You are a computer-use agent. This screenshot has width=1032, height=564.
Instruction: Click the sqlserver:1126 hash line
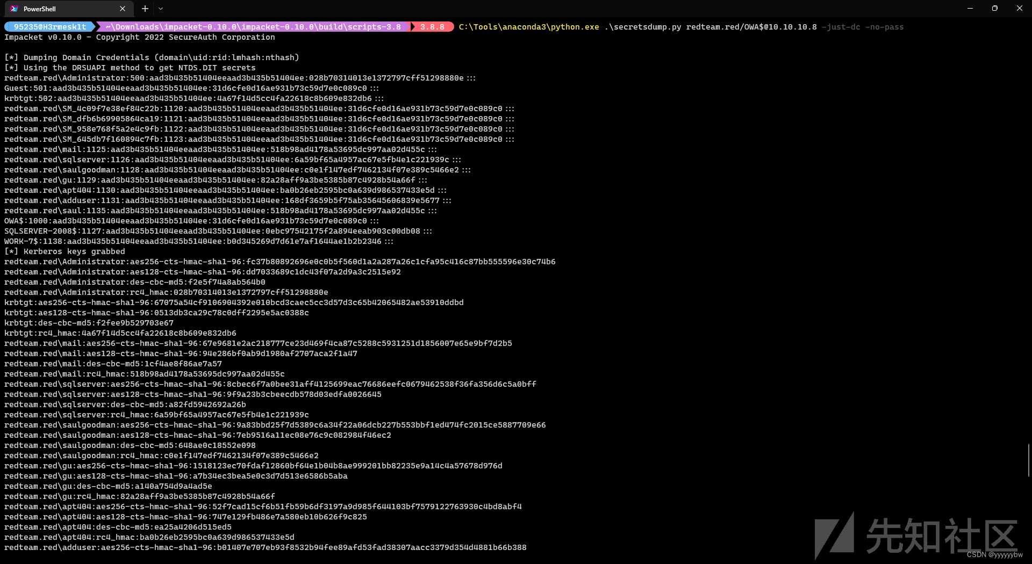pyautogui.click(x=233, y=160)
